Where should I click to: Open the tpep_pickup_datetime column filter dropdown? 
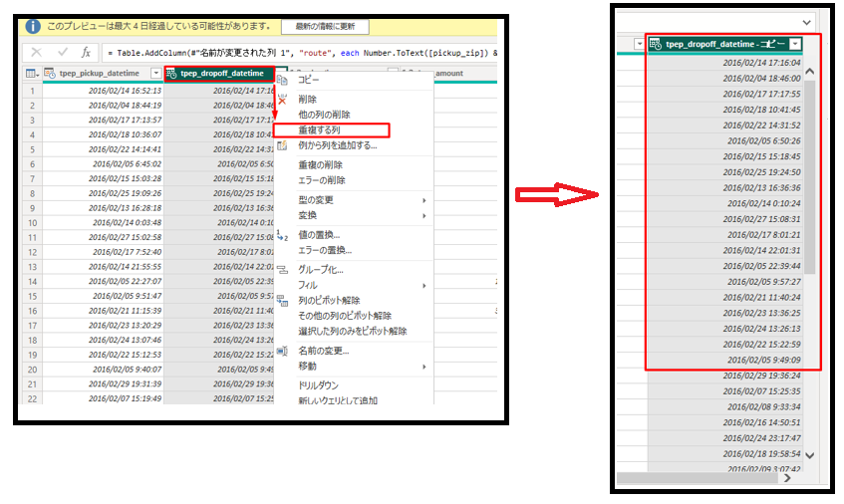pyautogui.click(x=156, y=73)
